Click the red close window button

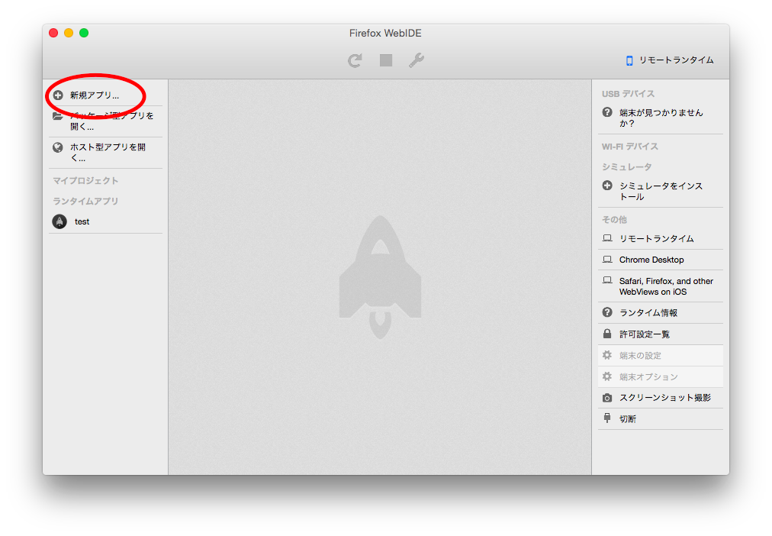pyautogui.click(x=53, y=33)
